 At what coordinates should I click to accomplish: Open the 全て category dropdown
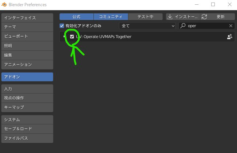(147, 26)
